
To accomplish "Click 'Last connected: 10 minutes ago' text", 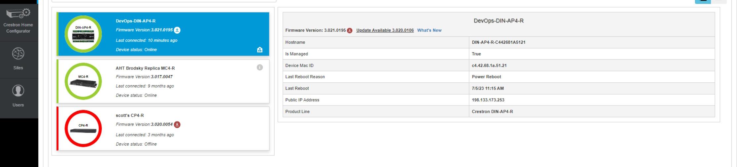I will (x=147, y=40).
